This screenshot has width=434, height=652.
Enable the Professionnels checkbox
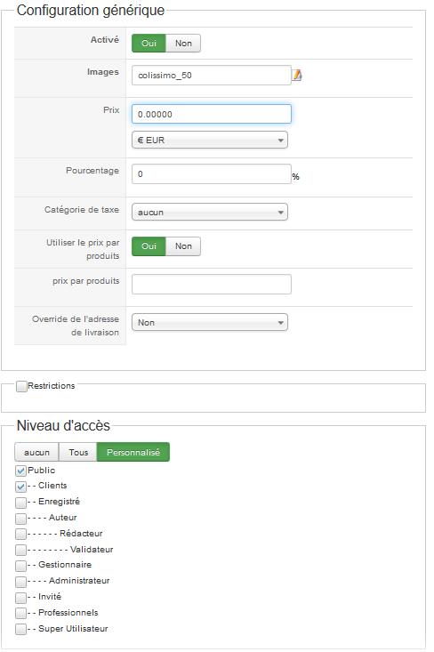pos(20,614)
